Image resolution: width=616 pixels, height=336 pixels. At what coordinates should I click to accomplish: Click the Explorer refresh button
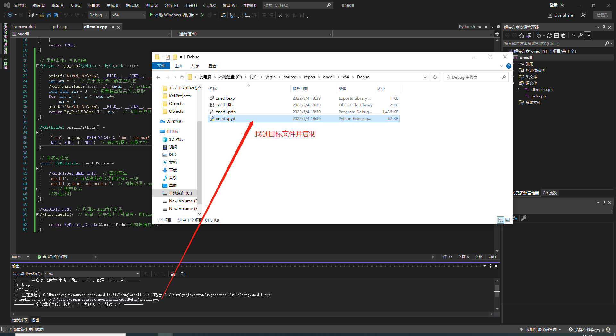pyautogui.click(x=435, y=77)
